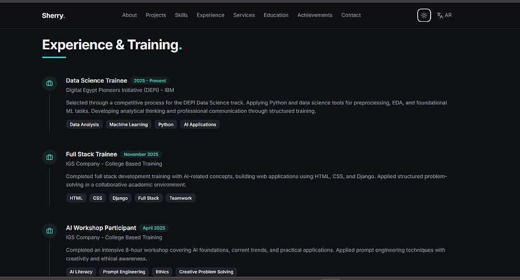Jump to the Achievements section link
This screenshot has height=280, width=520.
click(x=315, y=15)
